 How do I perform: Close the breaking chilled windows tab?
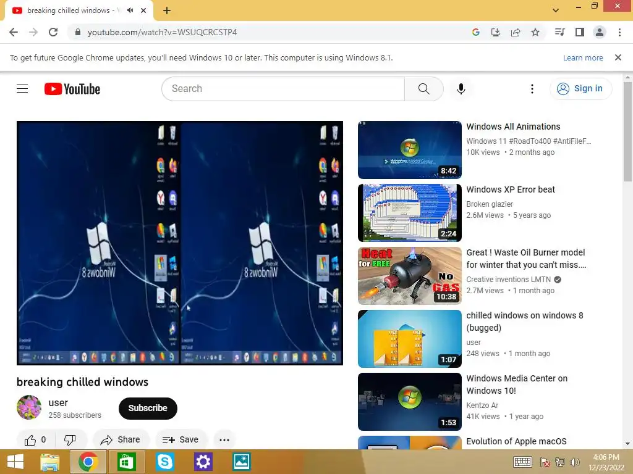point(143,10)
